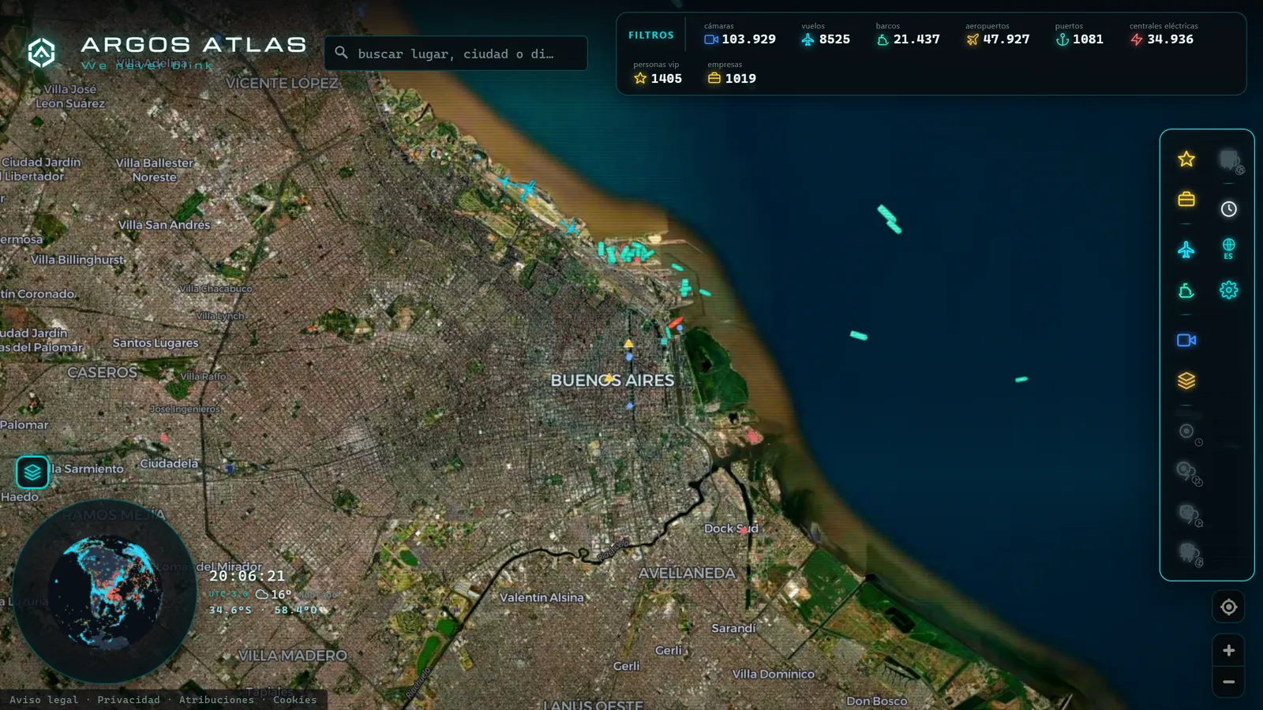The image size is (1263, 710).
Task: Select the companies briefcase icon in the sidebar
Action: tap(1186, 199)
